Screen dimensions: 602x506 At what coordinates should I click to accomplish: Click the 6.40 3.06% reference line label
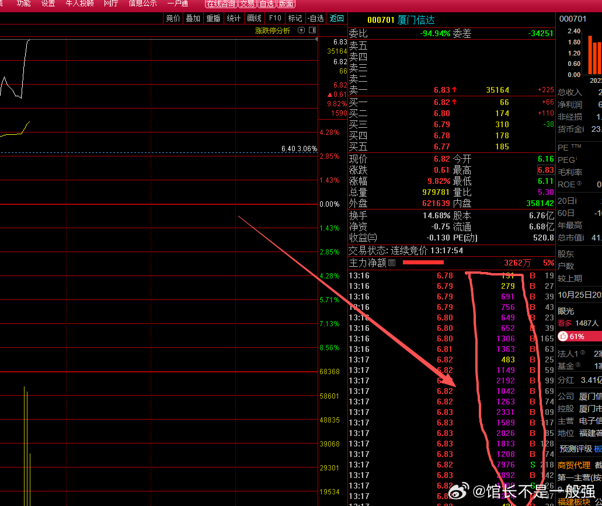(299, 148)
